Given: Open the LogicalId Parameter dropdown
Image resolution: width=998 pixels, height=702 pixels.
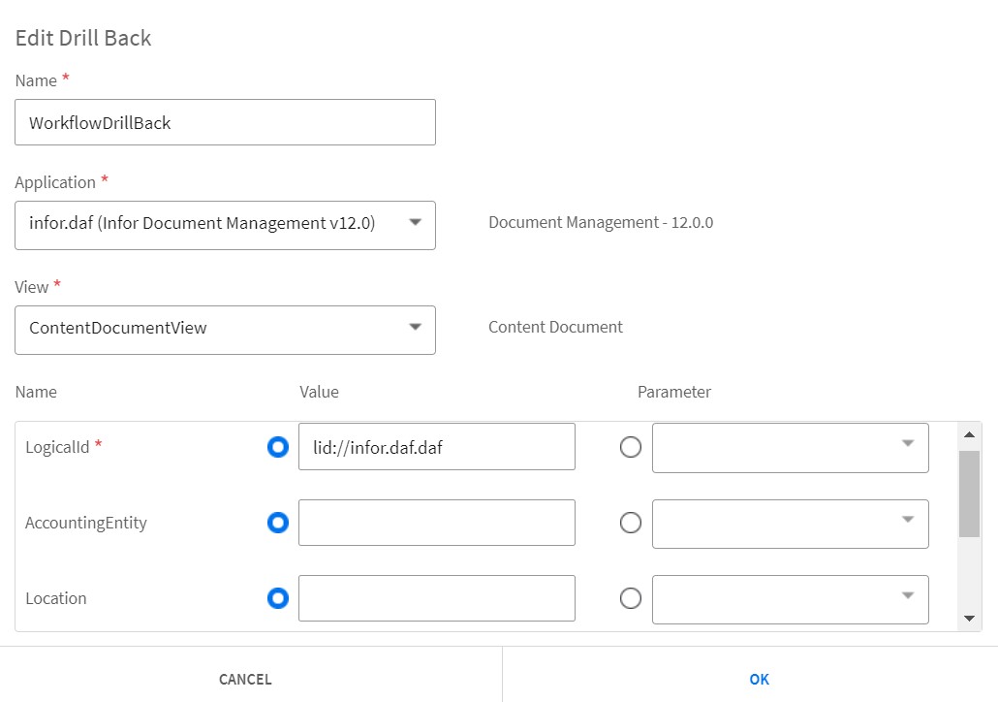Looking at the screenshot, I should [790, 447].
